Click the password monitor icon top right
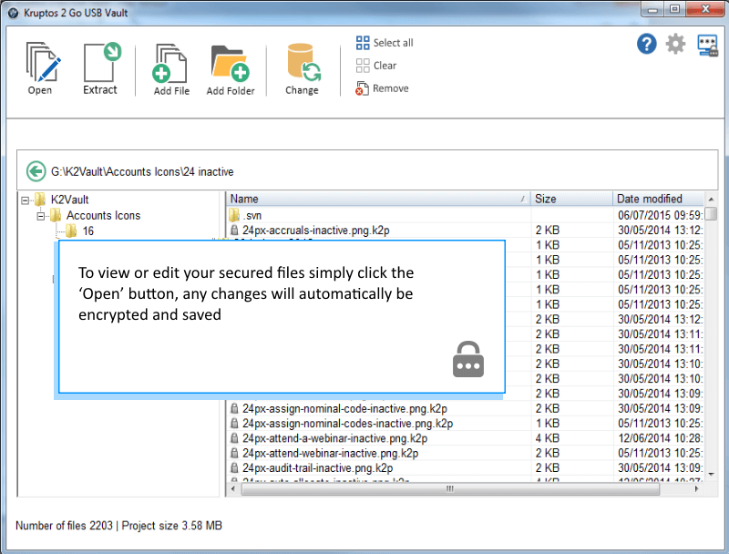Image resolution: width=729 pixels, height=554 pixels. [x=707, y=45]
